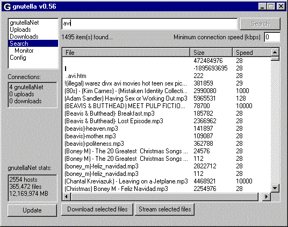Select the (80s) - (Kim Carnes) result
The image size is (288, 227).
pyautogui.click(x=167, y=91)
